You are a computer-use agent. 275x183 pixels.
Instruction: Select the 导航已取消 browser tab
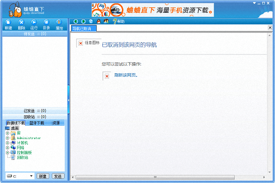pyautogui.click(x=83, y=28)
